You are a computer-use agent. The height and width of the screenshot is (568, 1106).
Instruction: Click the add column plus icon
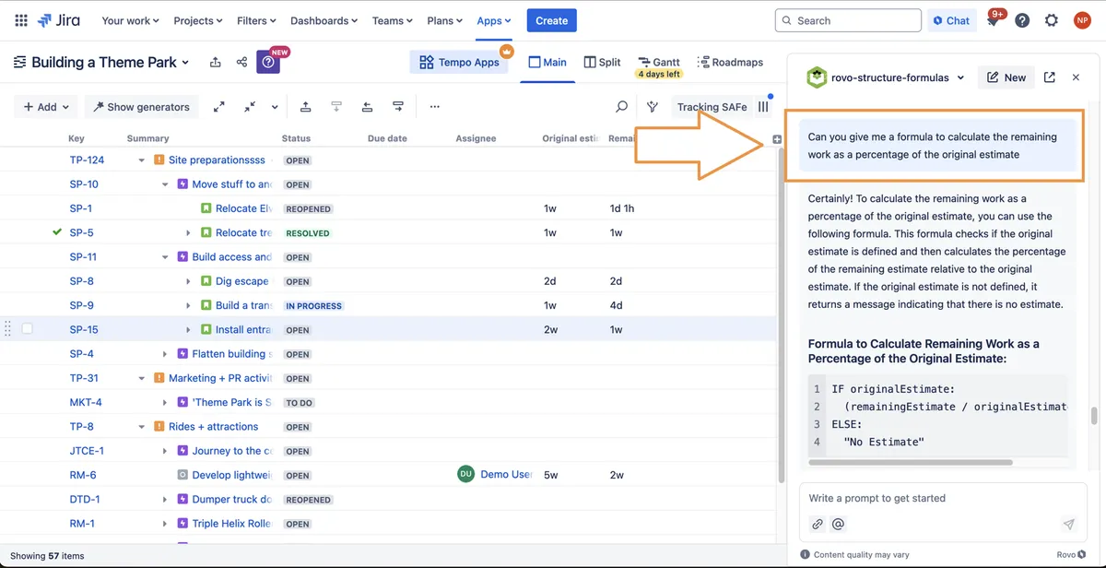(x=777, y=139)
